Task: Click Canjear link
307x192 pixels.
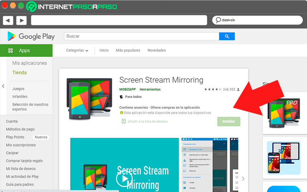Action: 12,153
